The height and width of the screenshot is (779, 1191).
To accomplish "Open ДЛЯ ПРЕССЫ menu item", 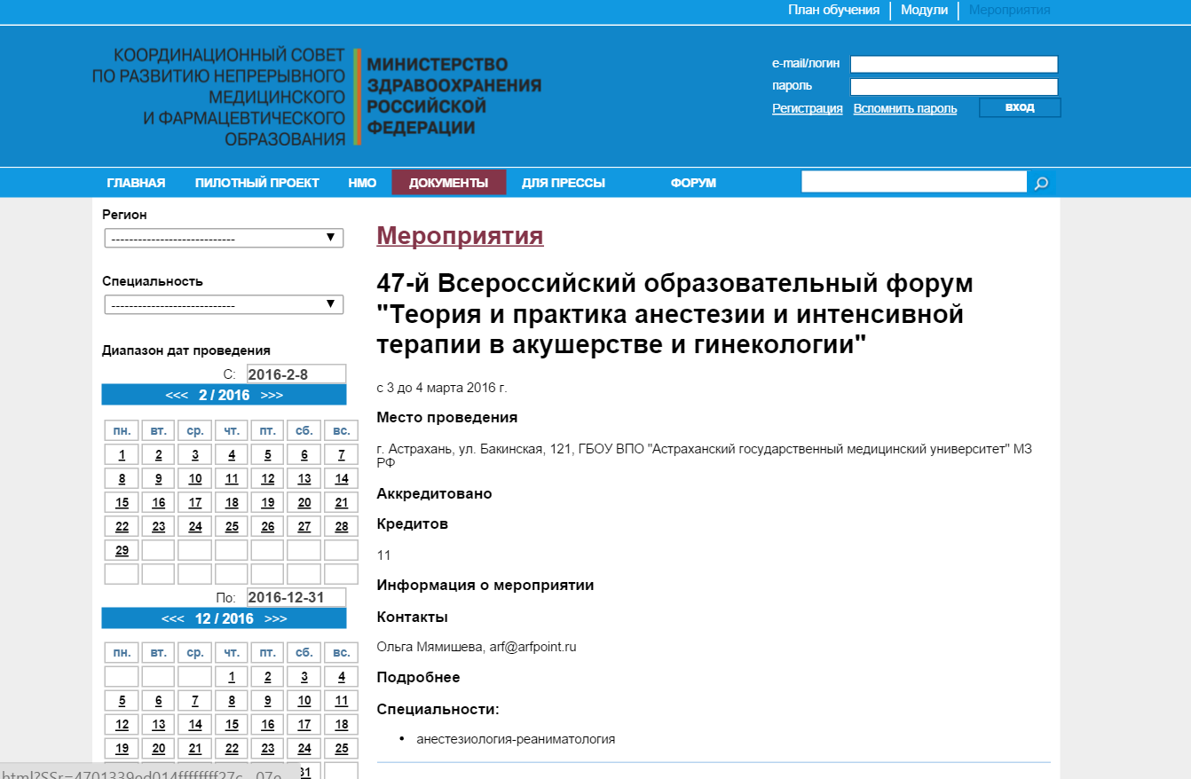I will pos(564,183).
